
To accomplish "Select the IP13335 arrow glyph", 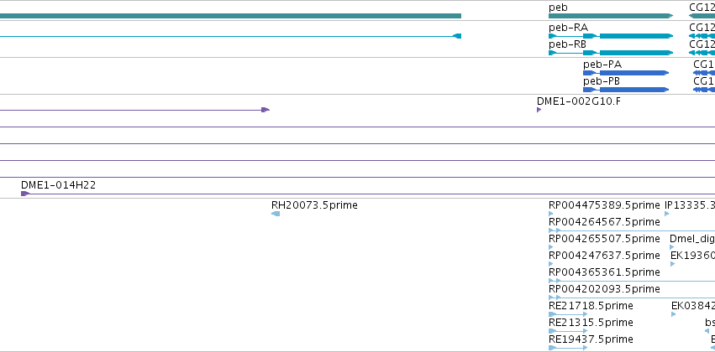I will (667, 214).
